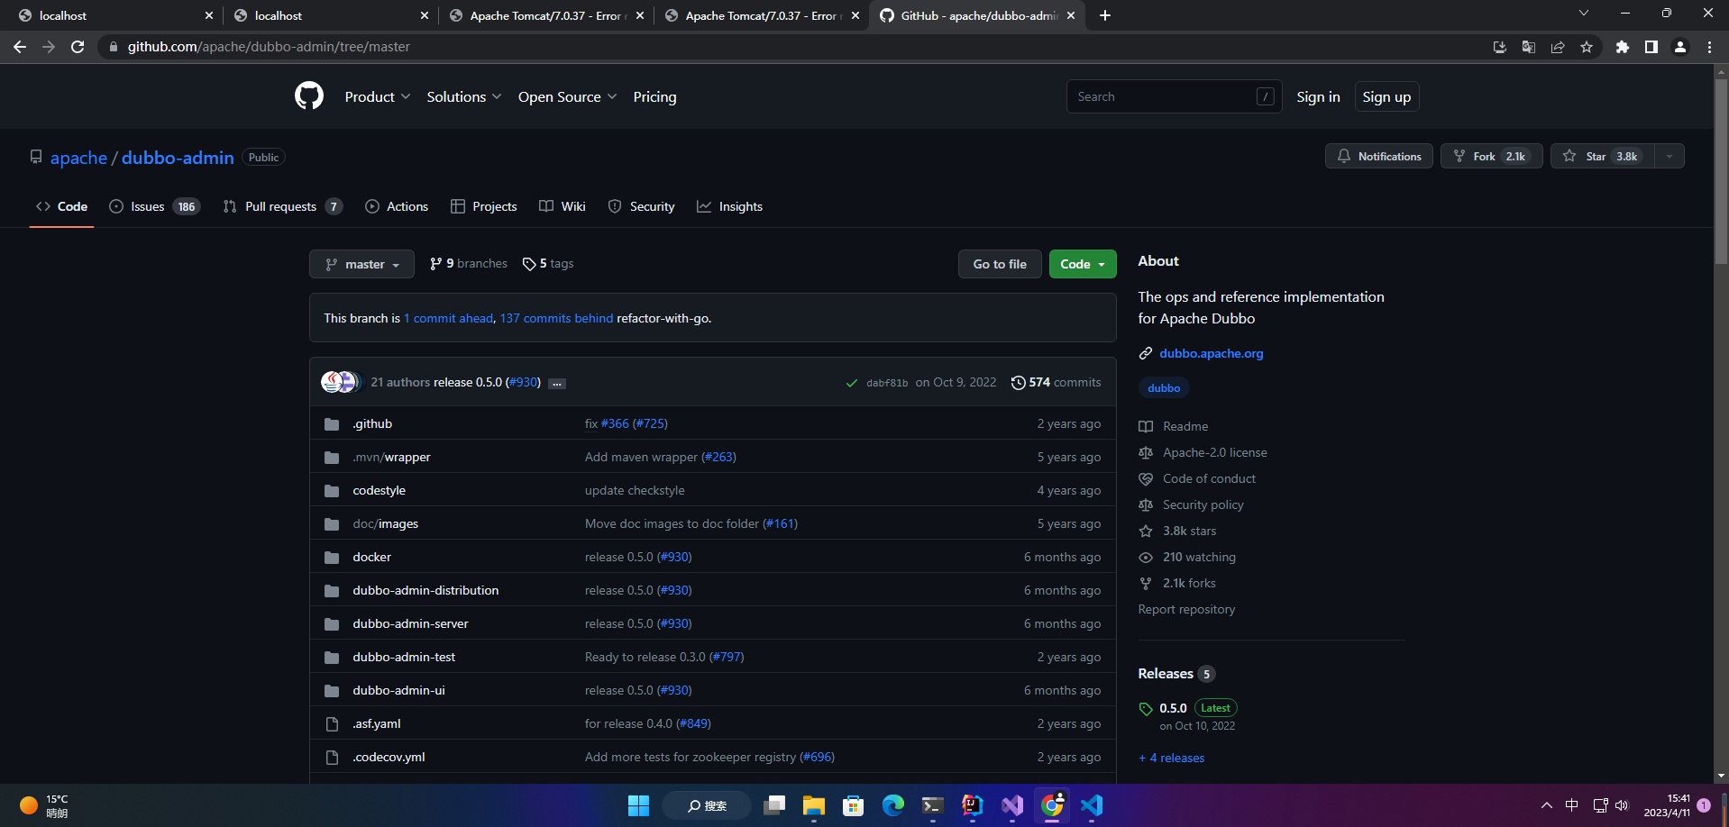This screenshot has height=827, width=1729.
Task: Open IntelliJ IDEA from the taskbar
Action: click(973, 805)
